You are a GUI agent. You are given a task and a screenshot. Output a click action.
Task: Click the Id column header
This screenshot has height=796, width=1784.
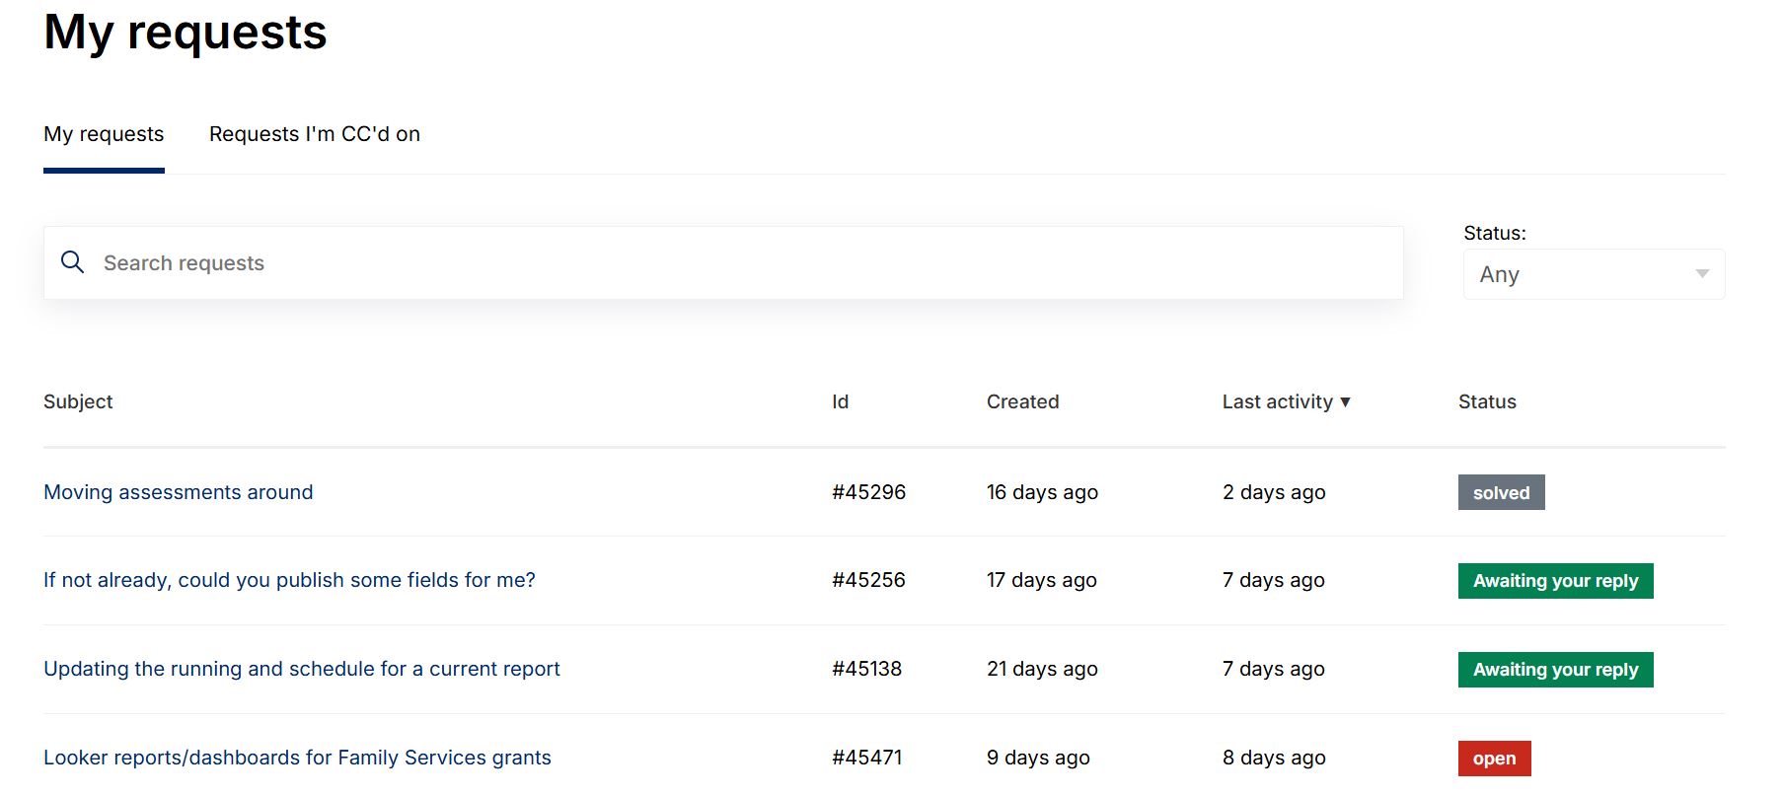[x=840, y=402]
